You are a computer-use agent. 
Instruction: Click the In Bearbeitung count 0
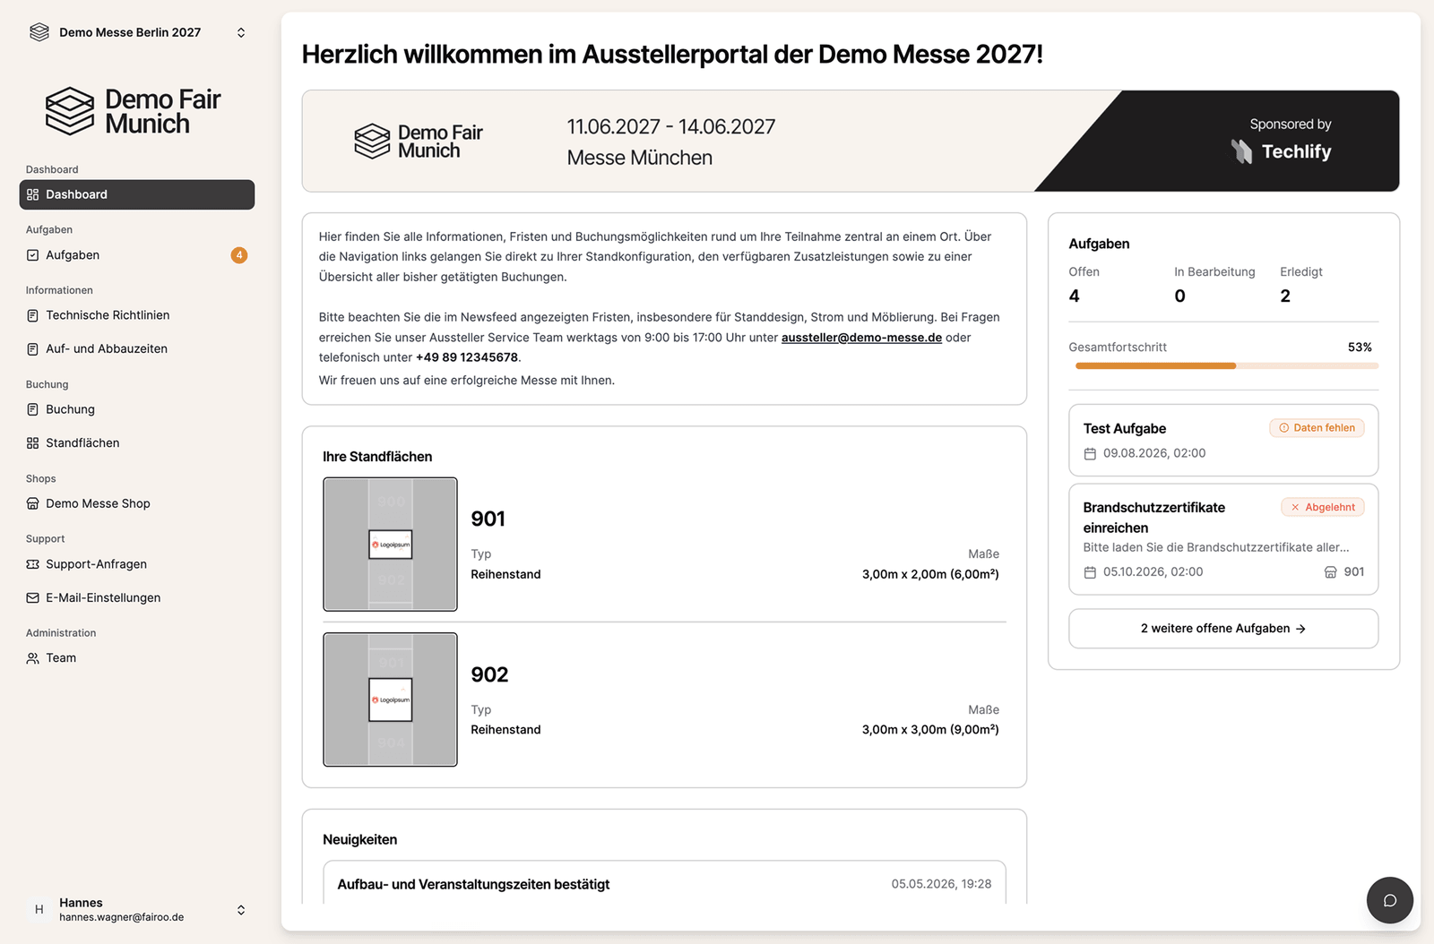[1179, 296]
